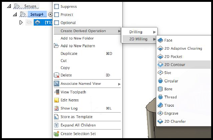Click the 2D Contour label
Image resolution: width=213 pixels, height=140 pixels.
pos(175,65)
